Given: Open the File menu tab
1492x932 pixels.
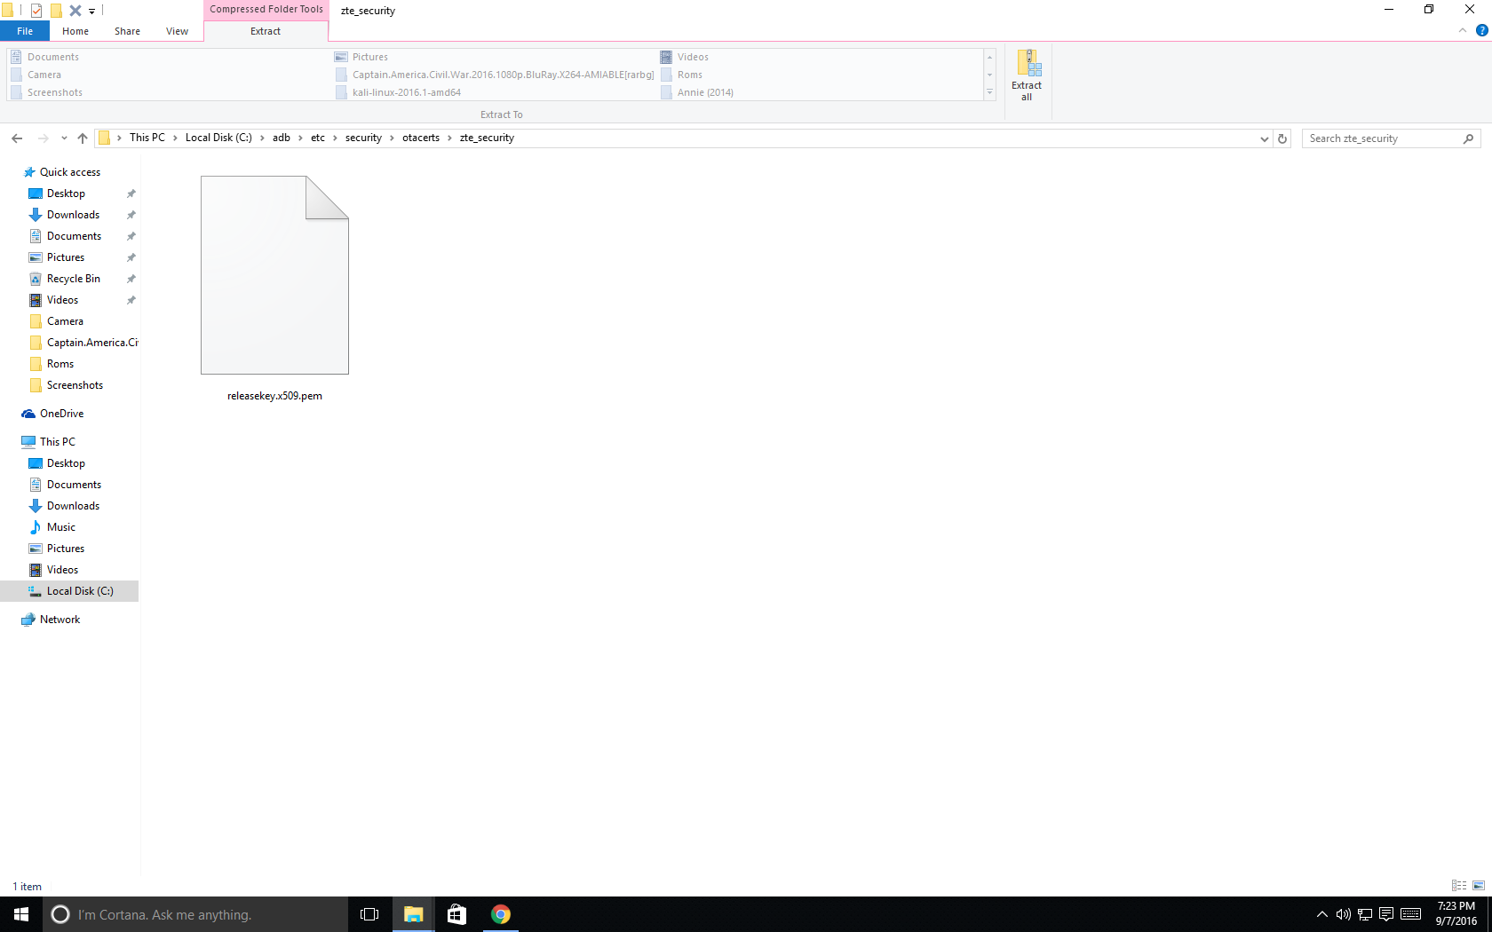Looking at the screenshot, I should (x=25, y=31).
